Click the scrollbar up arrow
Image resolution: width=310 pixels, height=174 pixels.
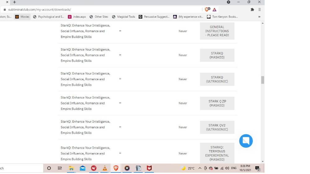pos(262,23)
